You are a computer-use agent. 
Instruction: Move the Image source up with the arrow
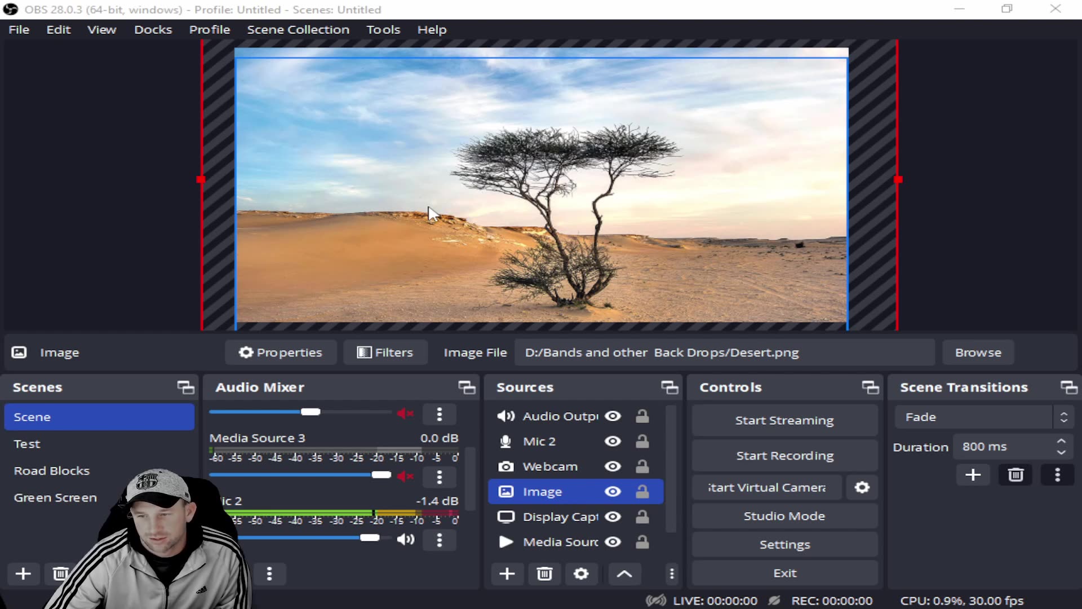pyautogui.click(x=624, y=574)
